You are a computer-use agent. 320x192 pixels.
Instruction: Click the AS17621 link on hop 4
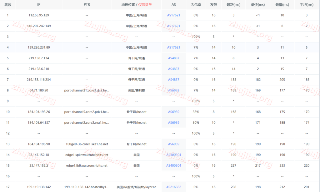point(174,47)
